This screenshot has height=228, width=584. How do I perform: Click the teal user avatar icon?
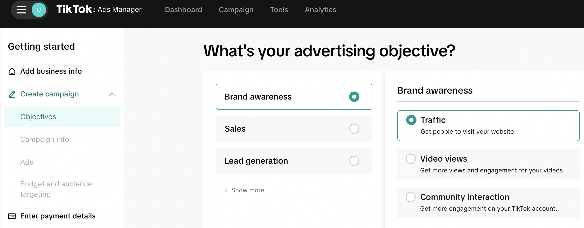[x=39, y=10]
